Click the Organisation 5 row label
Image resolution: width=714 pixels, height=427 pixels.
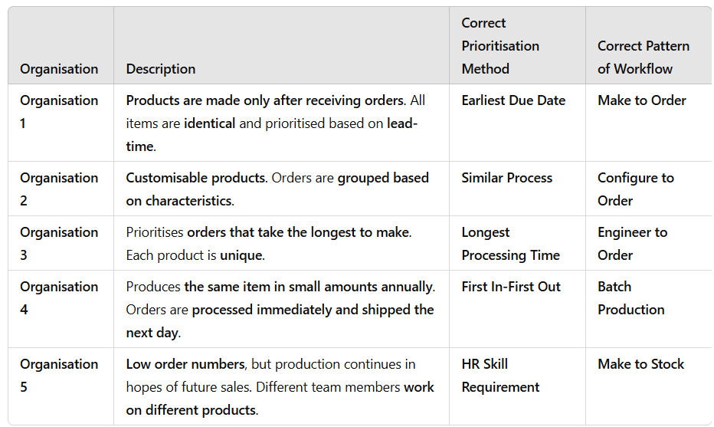[x=59, y=376]
